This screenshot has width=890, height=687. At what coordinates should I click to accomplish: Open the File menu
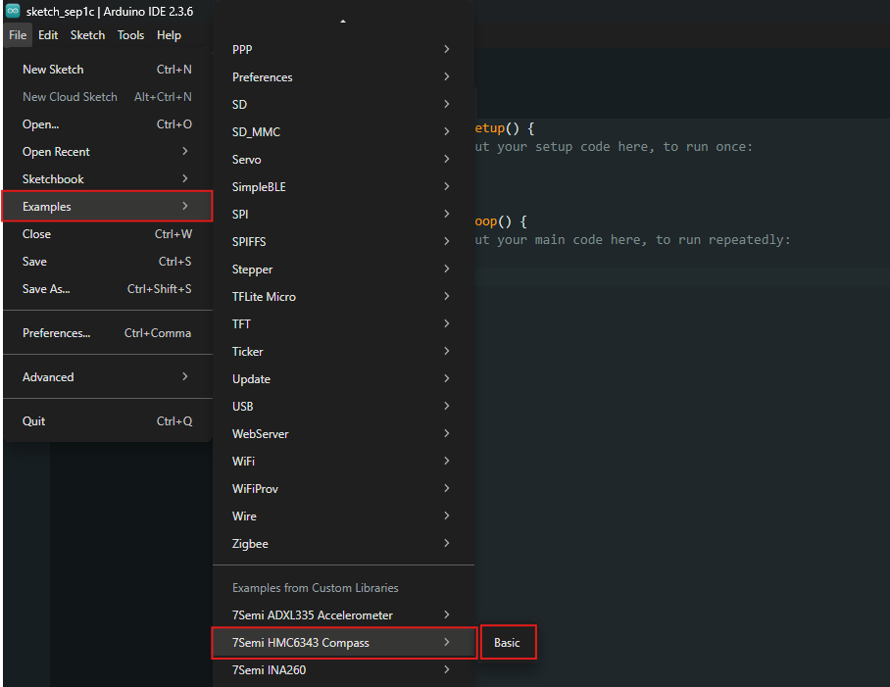[x=18, y=35]
